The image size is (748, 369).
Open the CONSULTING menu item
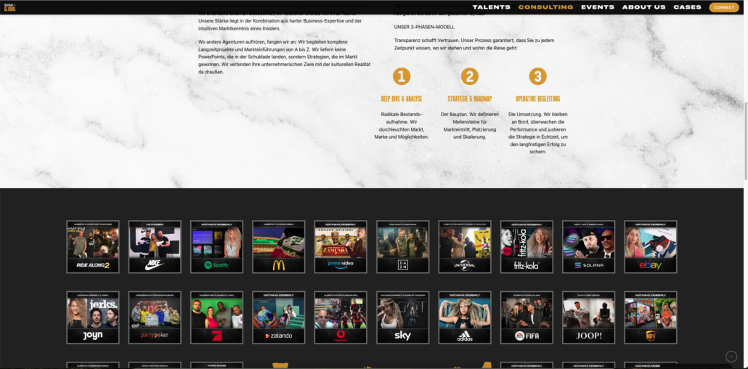(545, 7)
